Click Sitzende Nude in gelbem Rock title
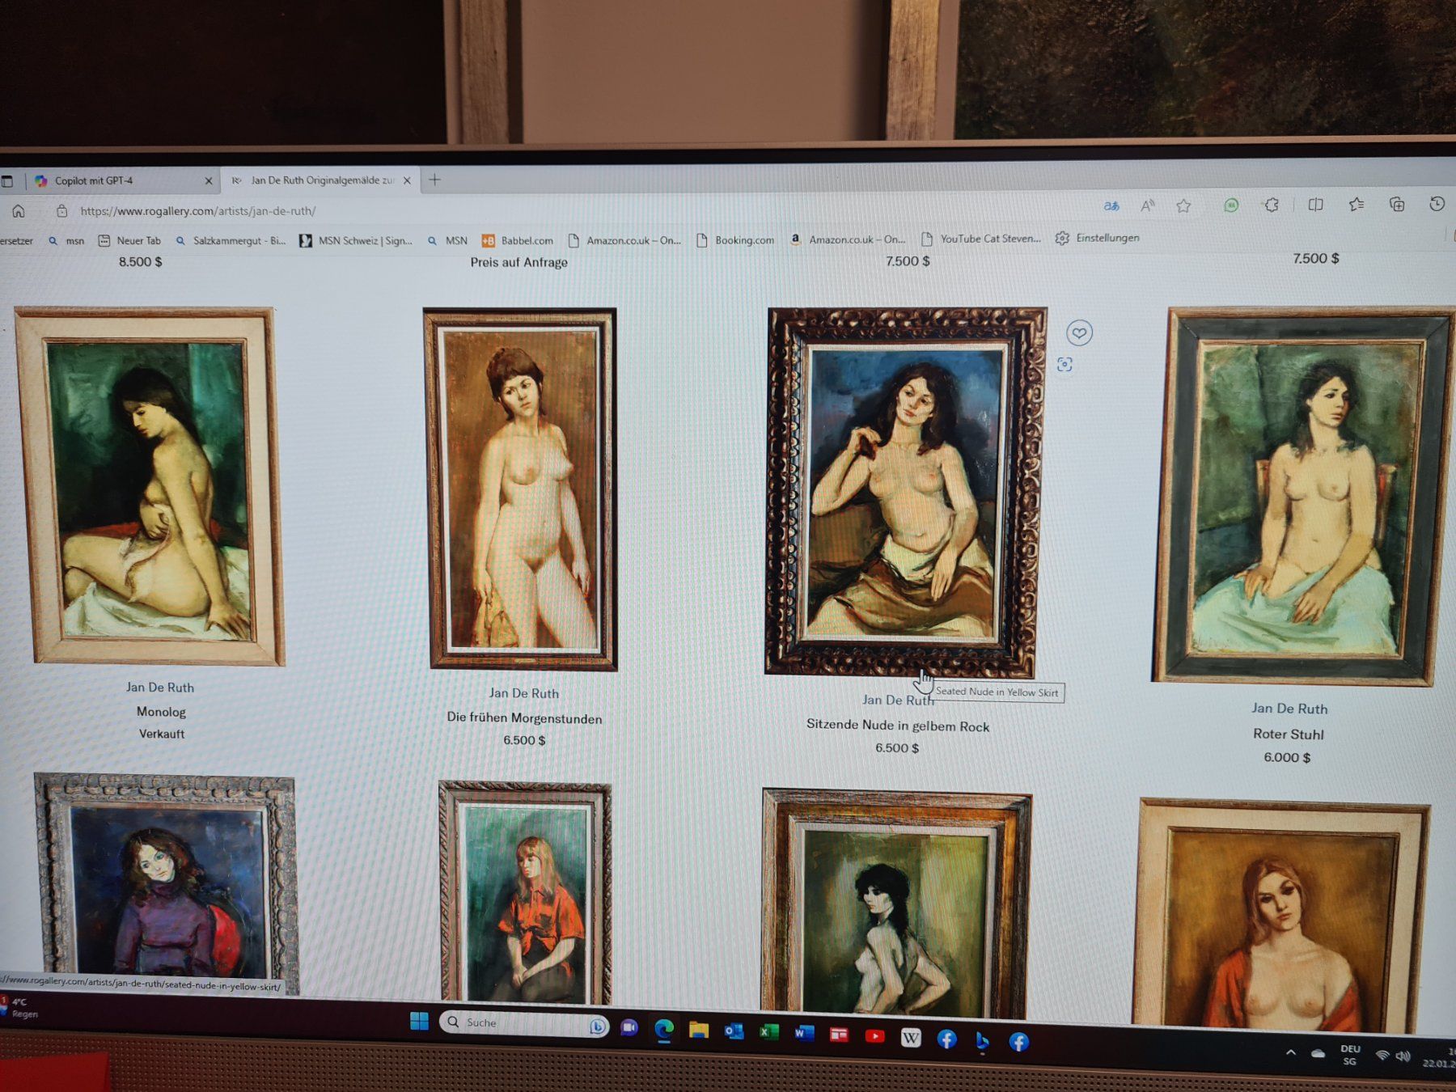This screenshot has height=1092, width=1456. 898,726
